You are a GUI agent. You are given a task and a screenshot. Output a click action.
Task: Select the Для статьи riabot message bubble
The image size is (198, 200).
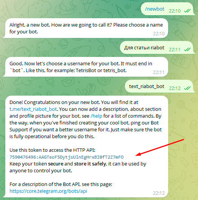point(157,47)
